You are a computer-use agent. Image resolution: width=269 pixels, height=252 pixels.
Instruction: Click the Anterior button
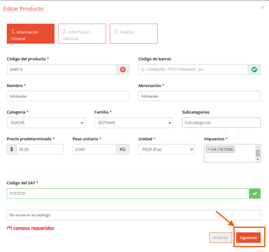(x=220, y=237)
